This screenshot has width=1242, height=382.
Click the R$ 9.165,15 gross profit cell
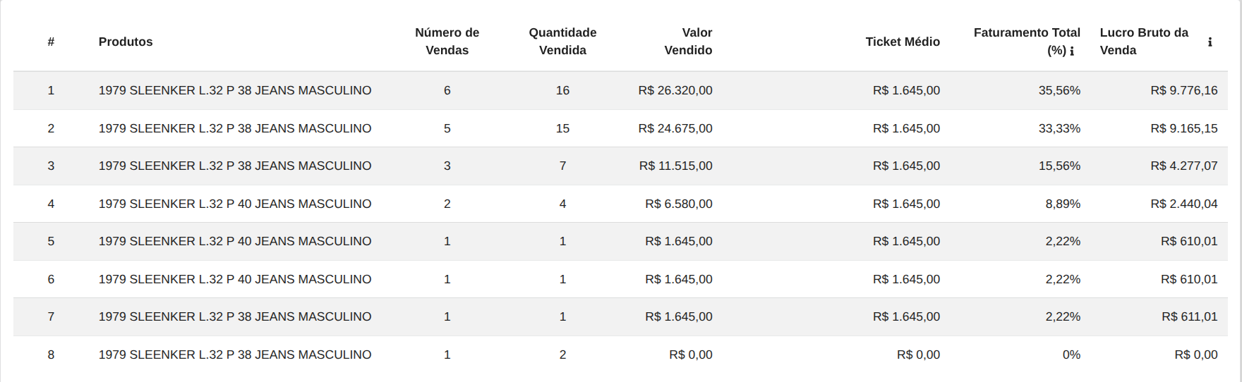1183,128
